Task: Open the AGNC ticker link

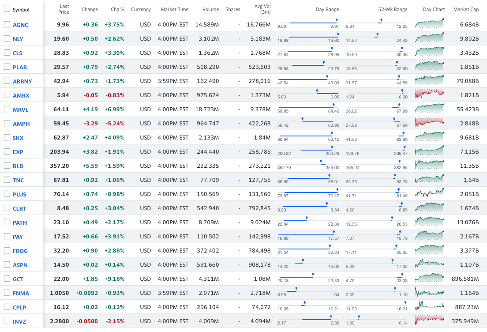Action: tap(20, 25)
